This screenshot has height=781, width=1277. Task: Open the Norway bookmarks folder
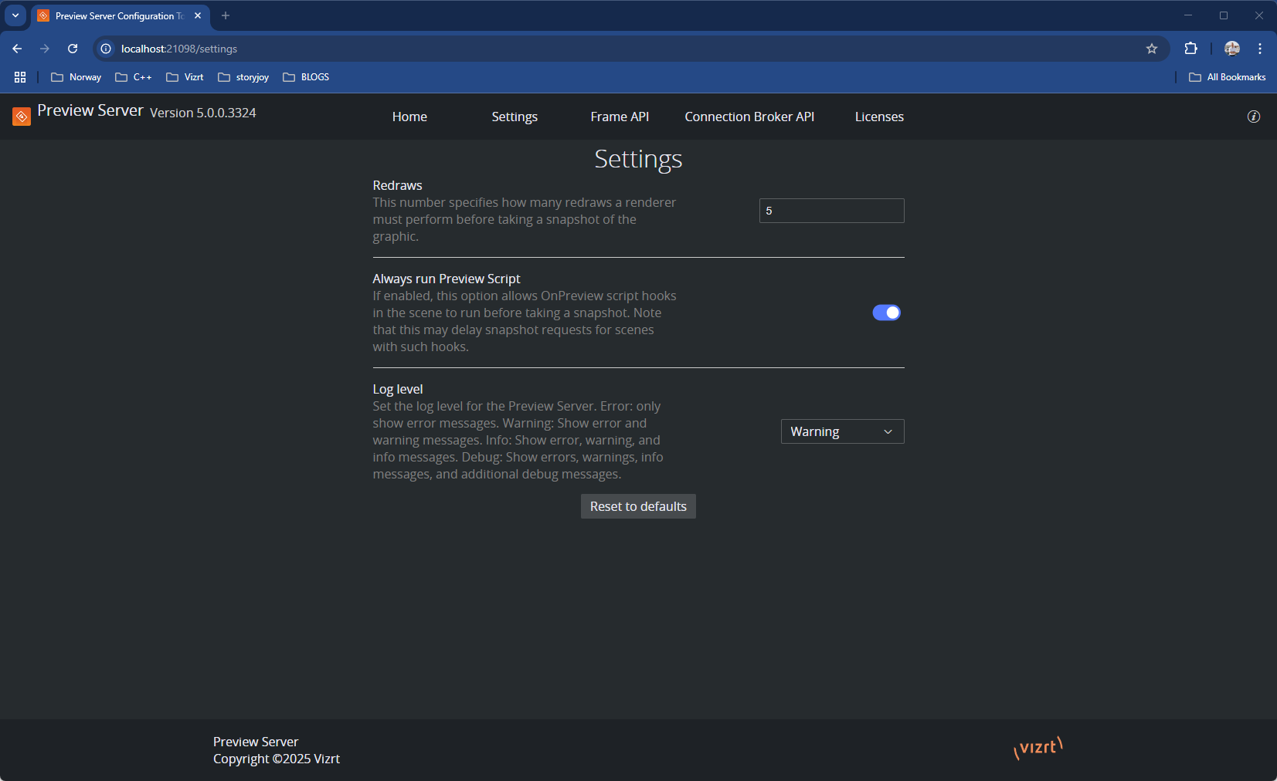tap(76, 77)
